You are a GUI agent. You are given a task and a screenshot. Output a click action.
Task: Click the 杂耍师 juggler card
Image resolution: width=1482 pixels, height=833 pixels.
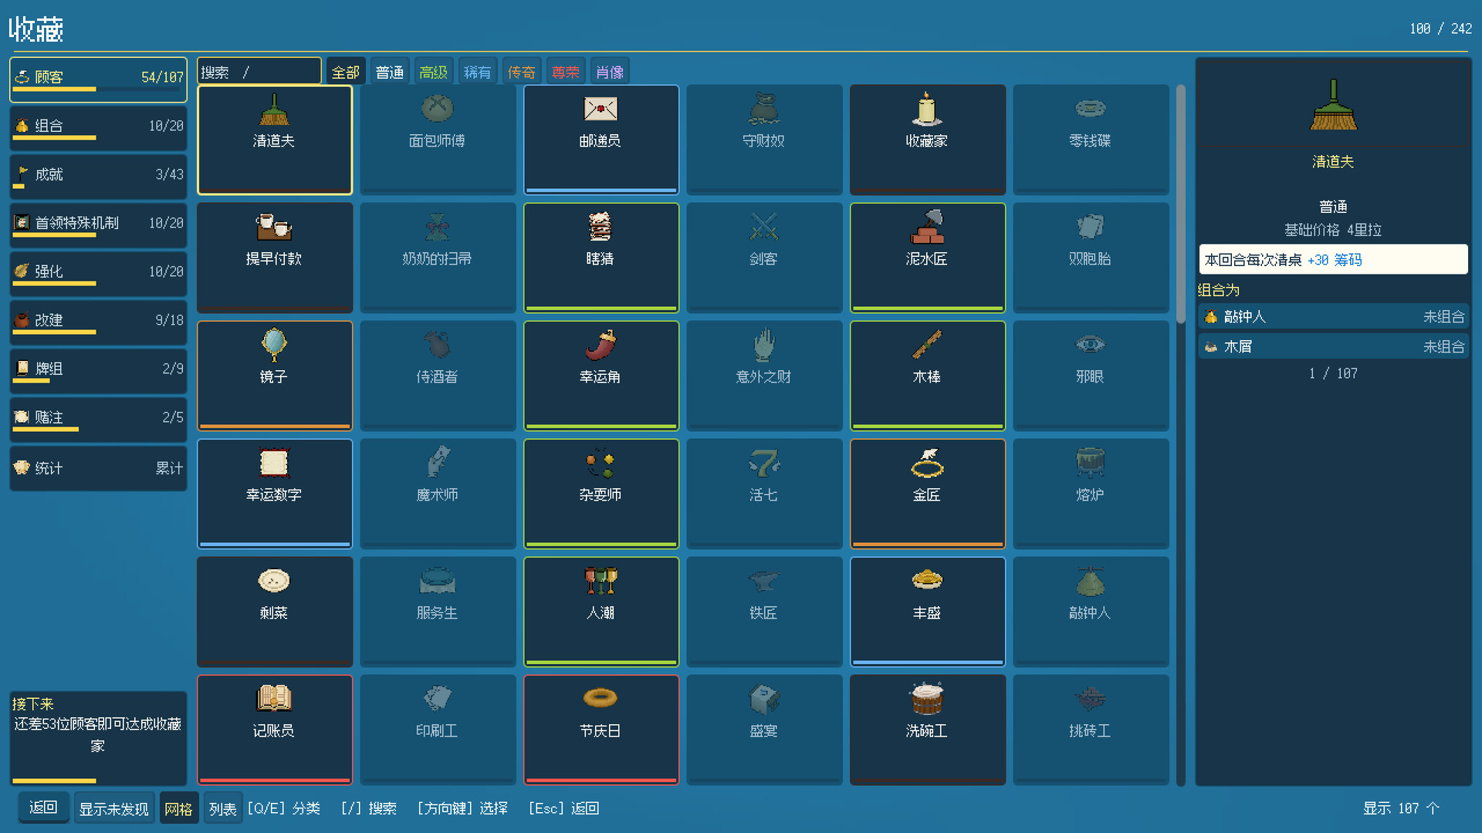pos(601,494)
